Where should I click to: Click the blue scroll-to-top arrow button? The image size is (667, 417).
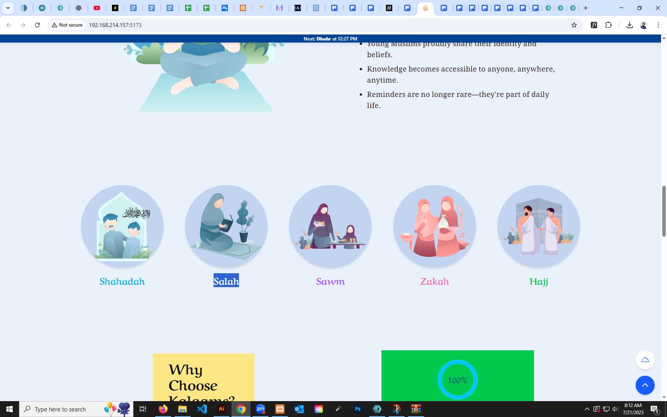click(x=645, y=385)
